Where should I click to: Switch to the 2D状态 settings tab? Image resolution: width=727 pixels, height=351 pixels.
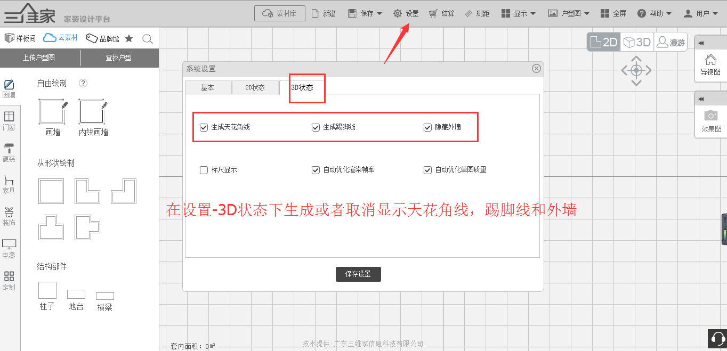click(x=255, y=87)
